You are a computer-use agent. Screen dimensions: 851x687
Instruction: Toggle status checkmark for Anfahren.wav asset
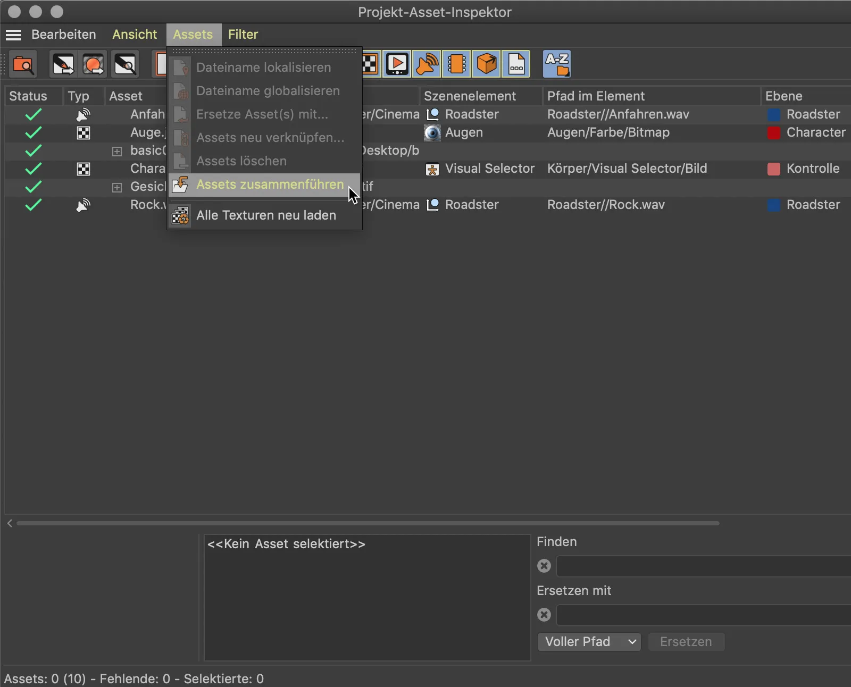(x=32, y=114)
